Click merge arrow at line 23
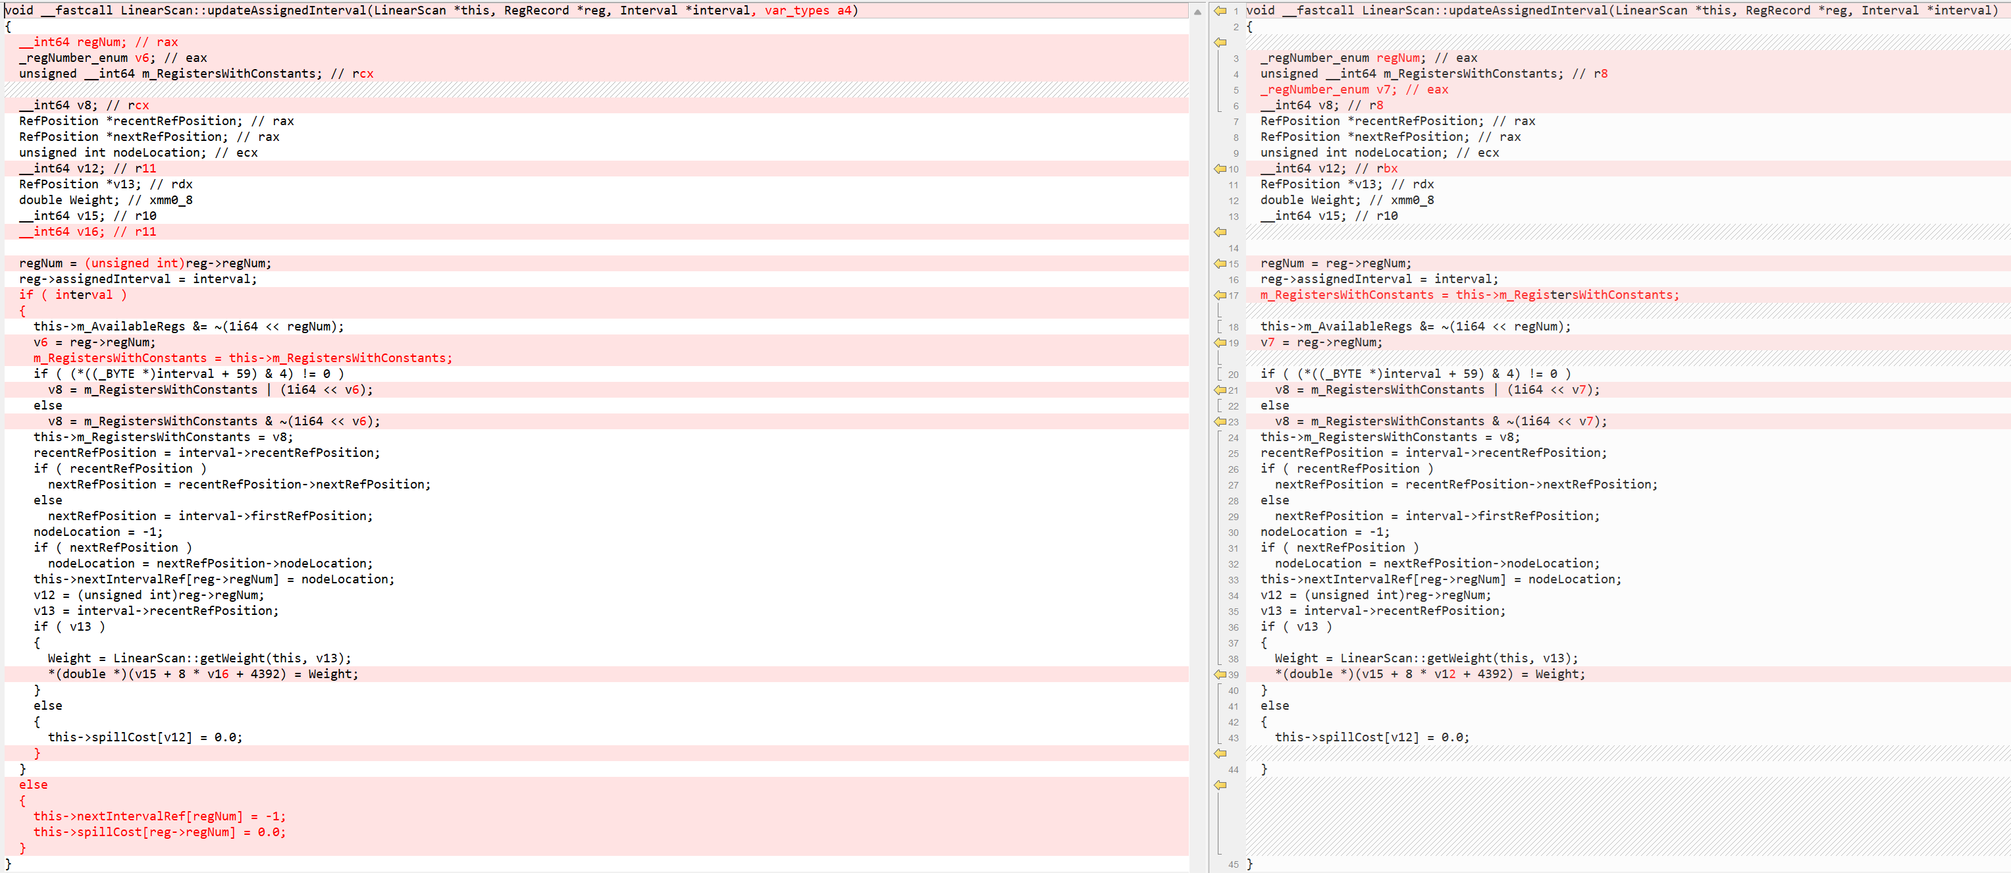Screen dimensions: 2011x873 (x=1219, y=421)
